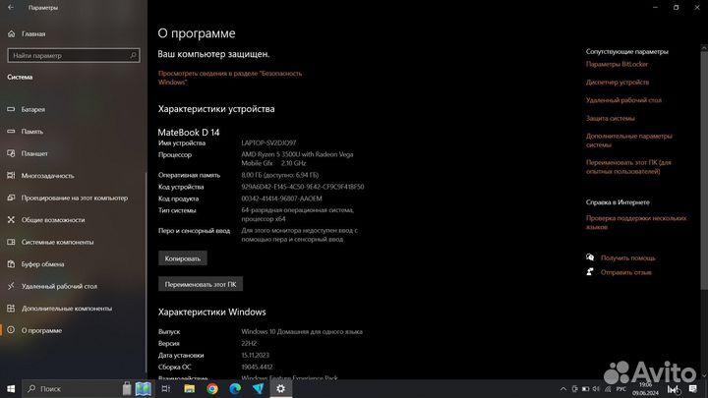Click device name LAPTOP-SV2DJO97
The width and height of the screenshot is (708, 398).
[268, 143]
